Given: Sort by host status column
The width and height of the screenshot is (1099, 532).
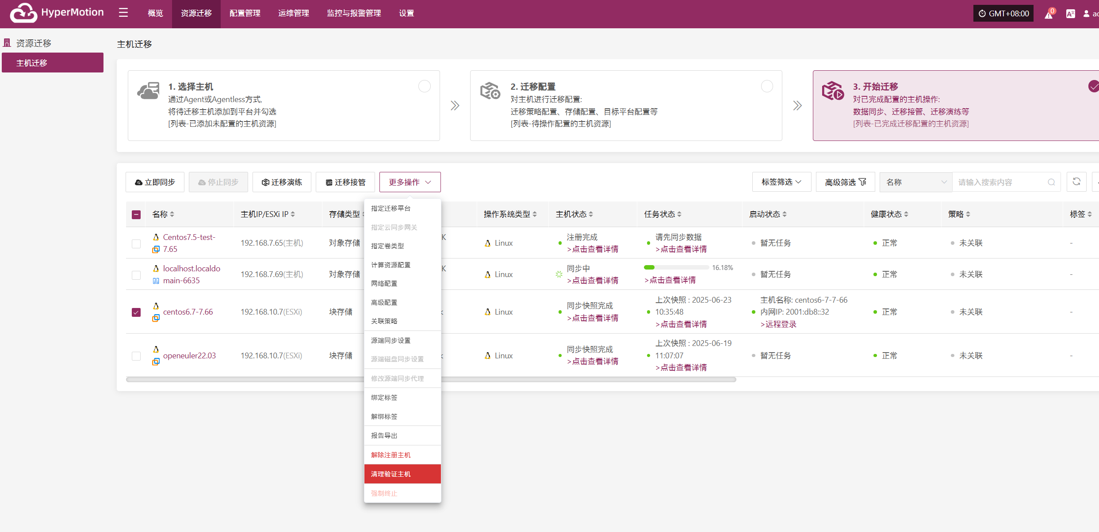Looking at the screenshot, I should (x=591, y=214).
